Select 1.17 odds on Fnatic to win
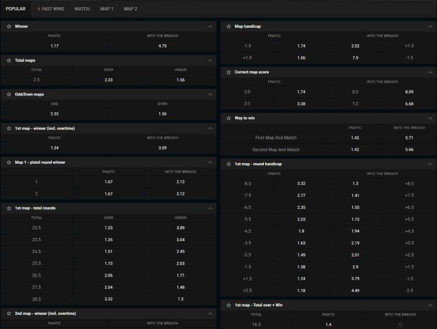The height and width of the screenshot is (329, 437). [55, 45]
